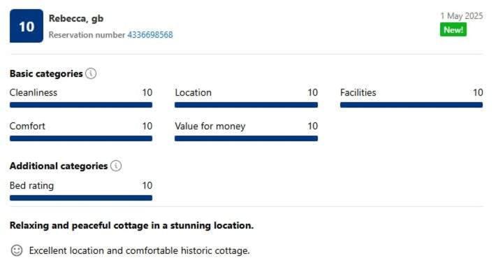Click the Basic categories heading
The height and width of the screenshot is (272, 496).
click(x=46, y=73)
